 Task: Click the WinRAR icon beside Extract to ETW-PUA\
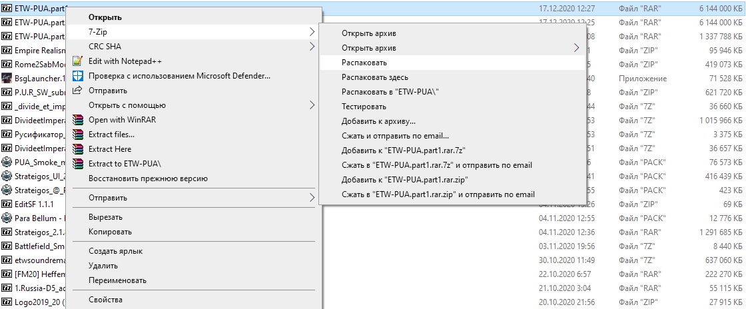(x=77, y=164)
